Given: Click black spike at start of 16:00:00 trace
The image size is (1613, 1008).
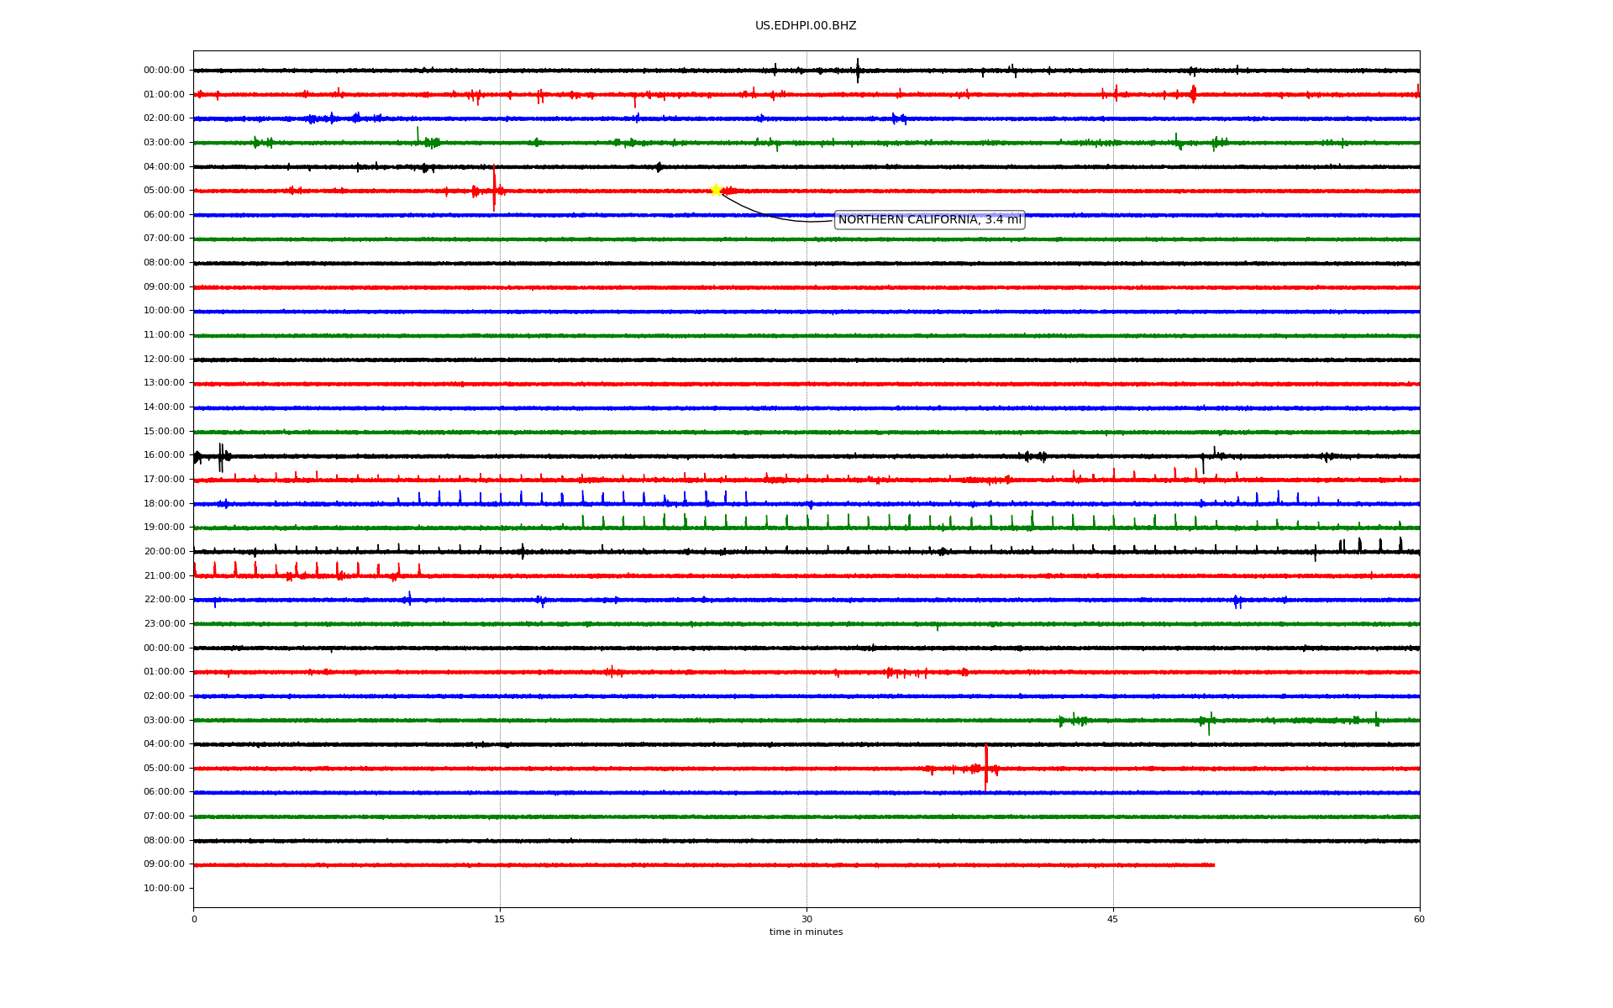Looking at the screenshot, I should coord(221,456).
